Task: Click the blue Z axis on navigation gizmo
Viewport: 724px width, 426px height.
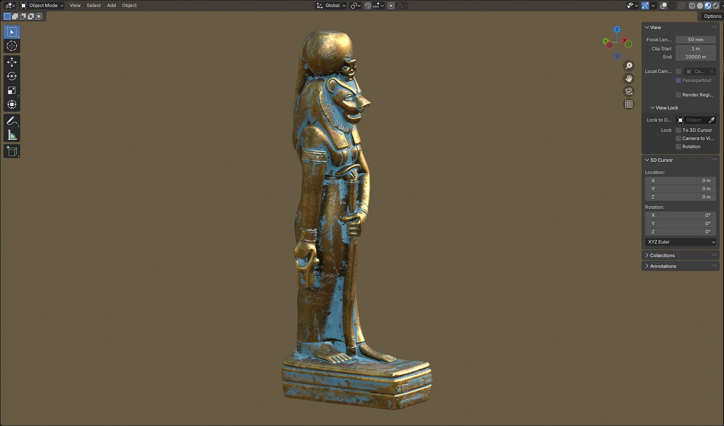Action: coord(617,29)
